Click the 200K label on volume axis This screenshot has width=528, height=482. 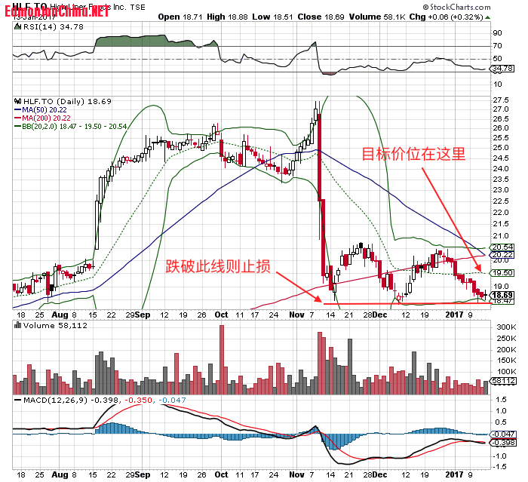(x=506, y=350)
